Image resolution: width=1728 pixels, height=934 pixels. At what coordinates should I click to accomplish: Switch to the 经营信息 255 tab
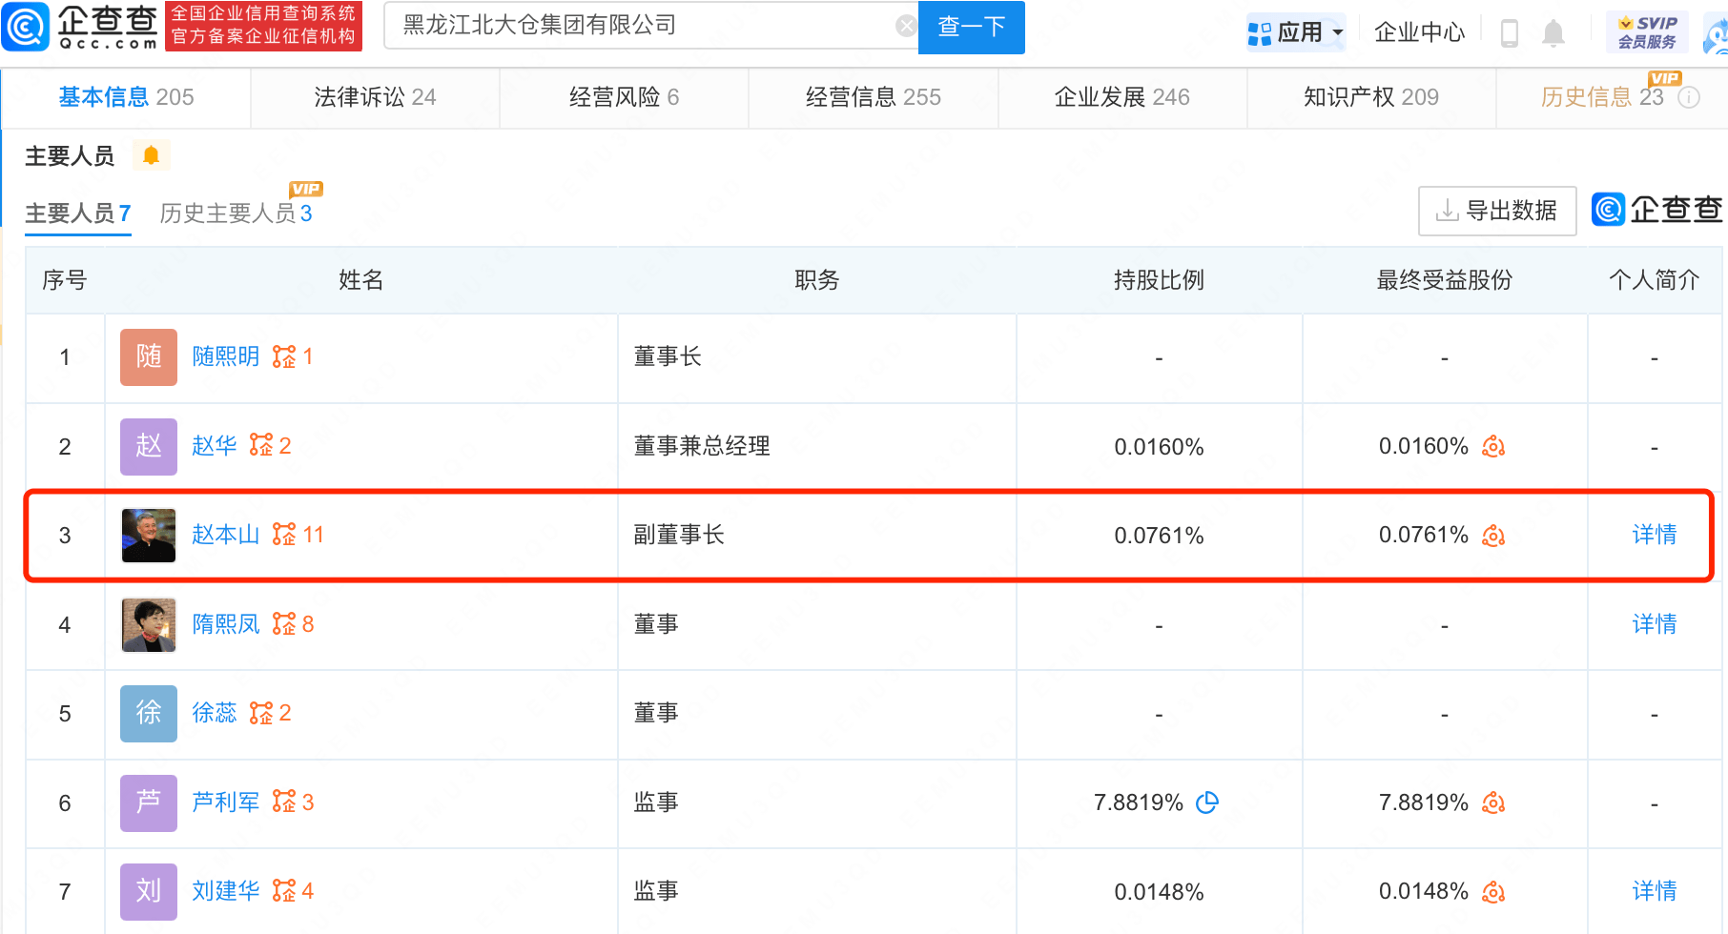pos(873,97)
